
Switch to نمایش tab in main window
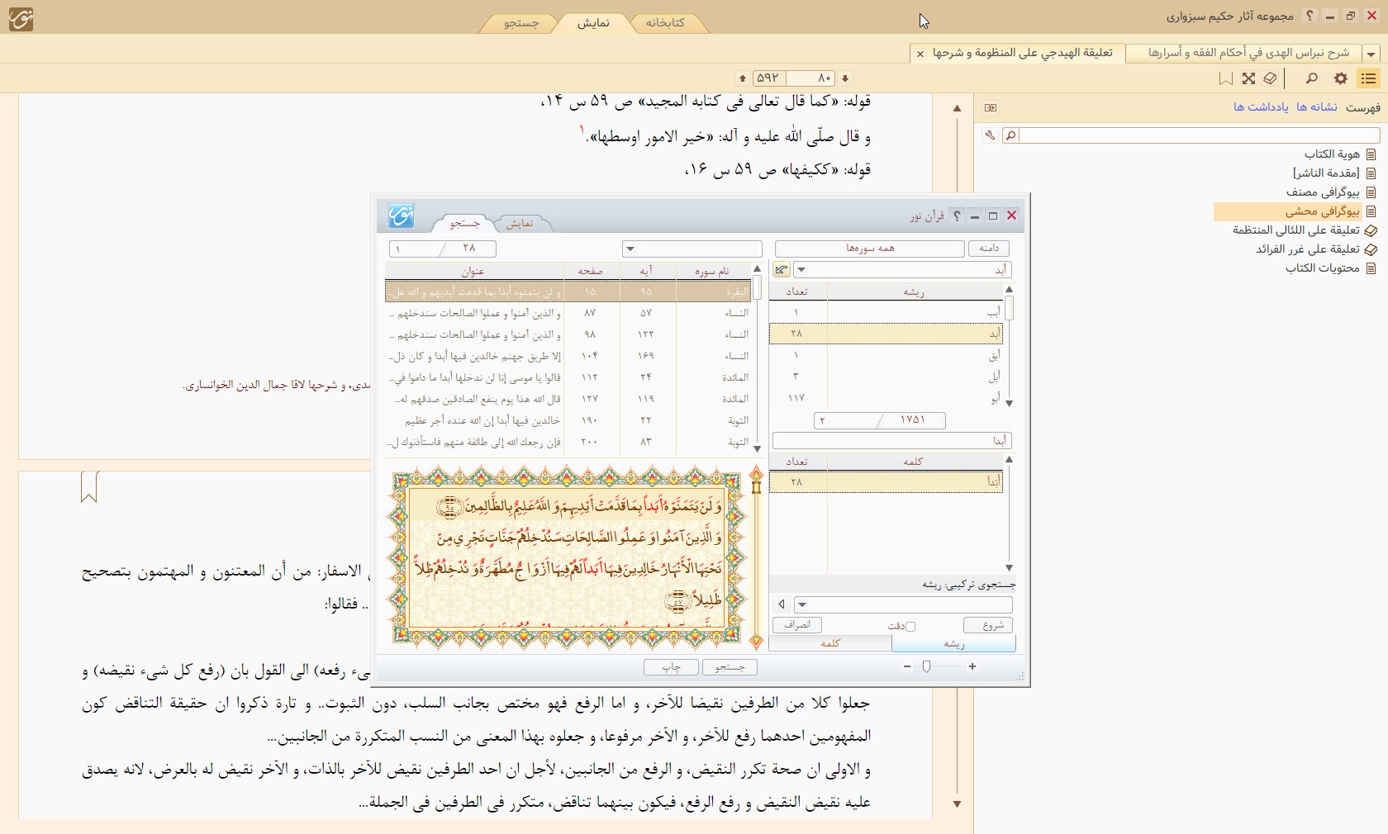(593, 23)
